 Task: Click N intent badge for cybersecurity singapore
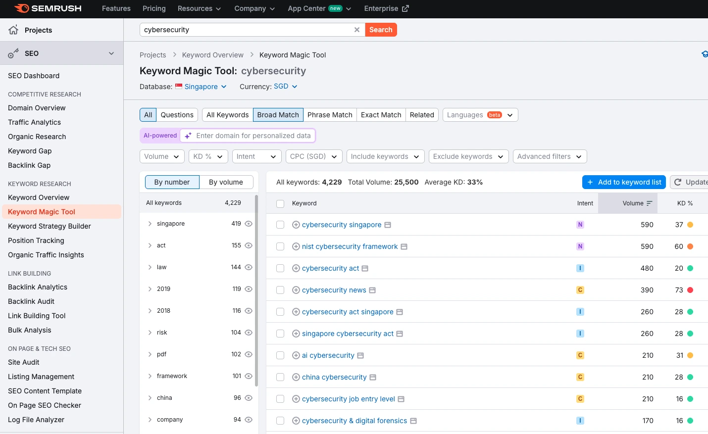pyautogui.click(x=580, y=225)
